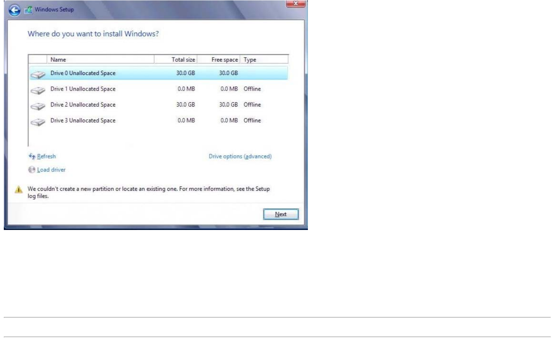Image resolution: width=555 pixels, height=356 pixels.
Task: Select the Drive 2 disk icon
Action: tap(38, 106)
